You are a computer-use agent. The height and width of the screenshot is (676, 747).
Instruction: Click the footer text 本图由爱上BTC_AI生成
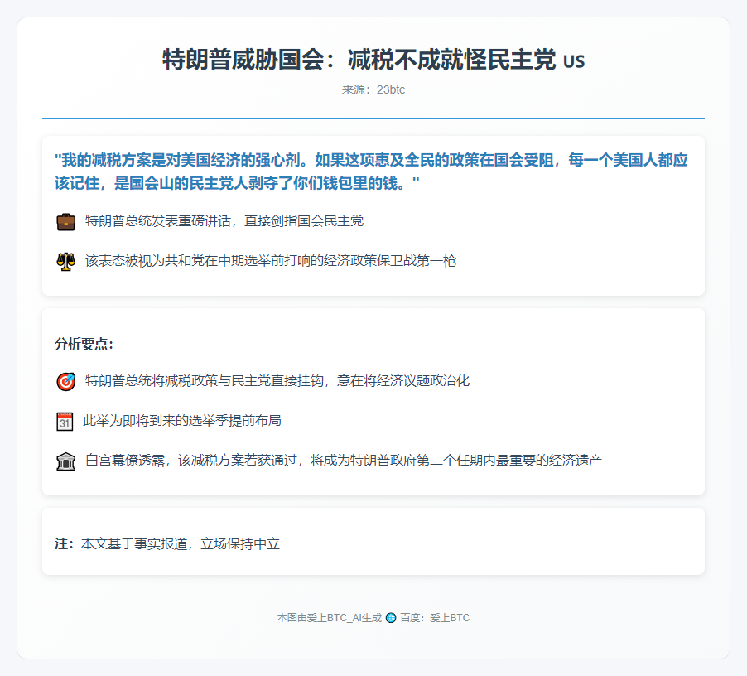330,618
